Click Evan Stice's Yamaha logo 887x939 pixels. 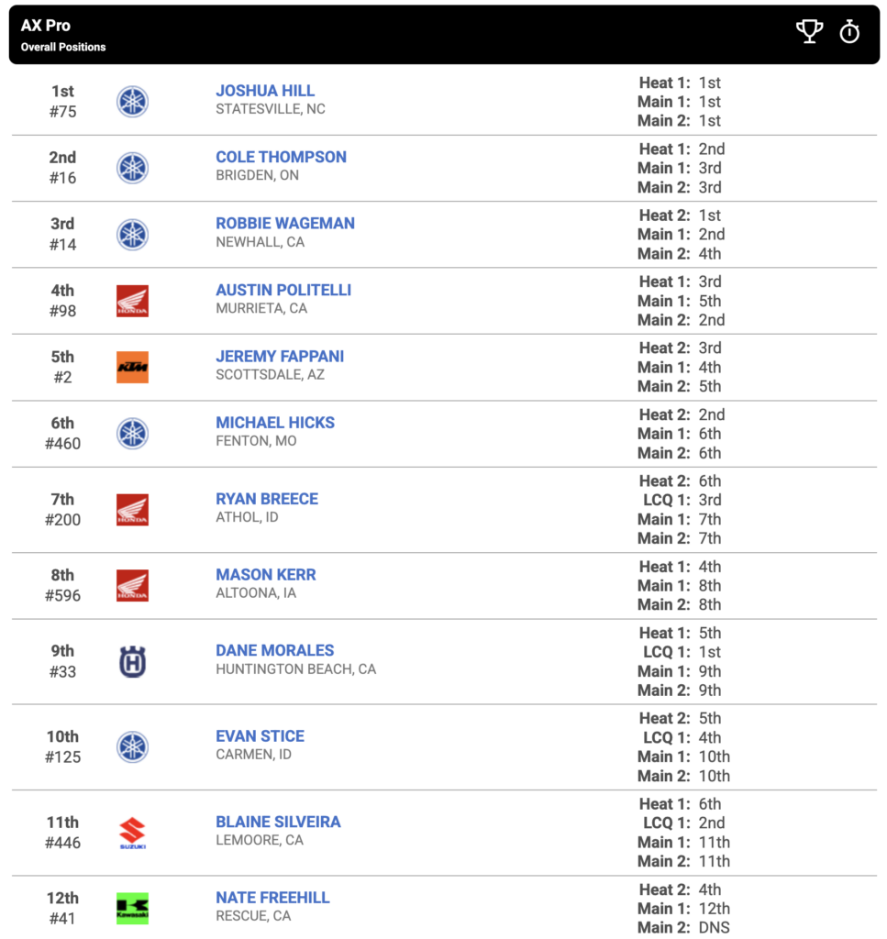tap(132, 746)
